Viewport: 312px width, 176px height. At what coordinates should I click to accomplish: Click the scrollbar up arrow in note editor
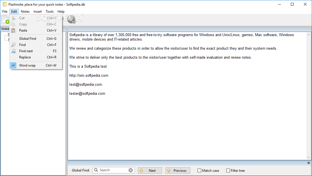click(x=308, y=35)
